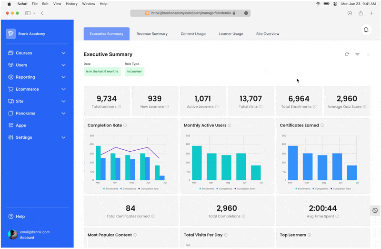Open the three-dot dashboard options menu
The image size is (381, 249).
[x=368, y=54]
